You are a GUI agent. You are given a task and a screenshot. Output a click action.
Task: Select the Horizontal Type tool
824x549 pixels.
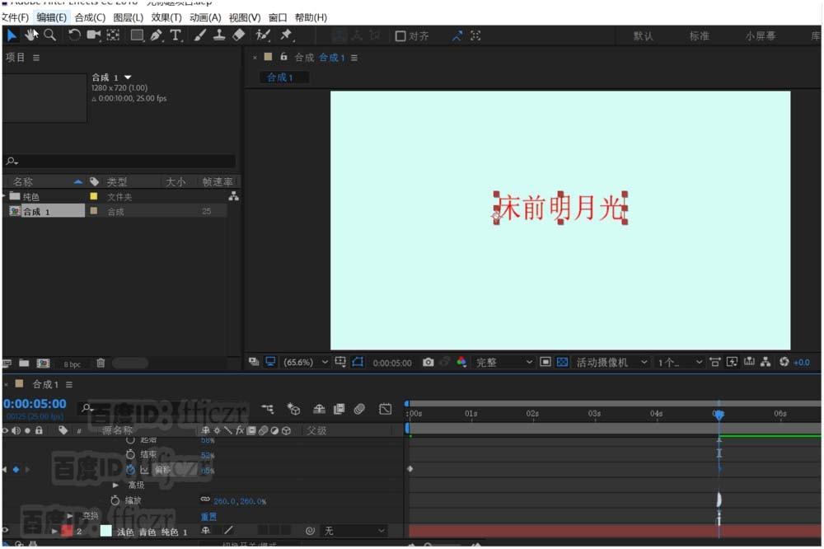pos(176,35)
